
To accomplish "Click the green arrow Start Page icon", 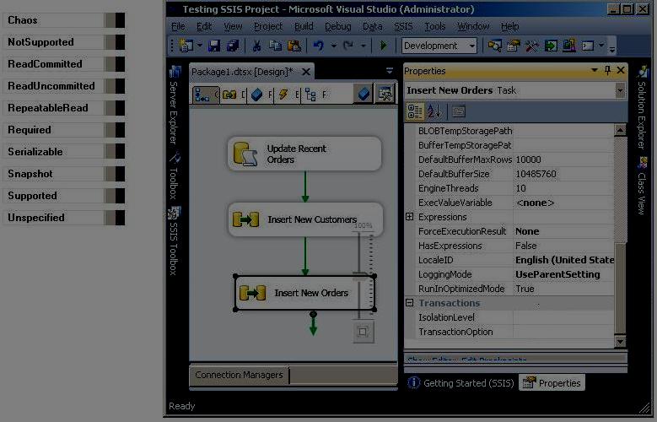I will pos(551,46).
